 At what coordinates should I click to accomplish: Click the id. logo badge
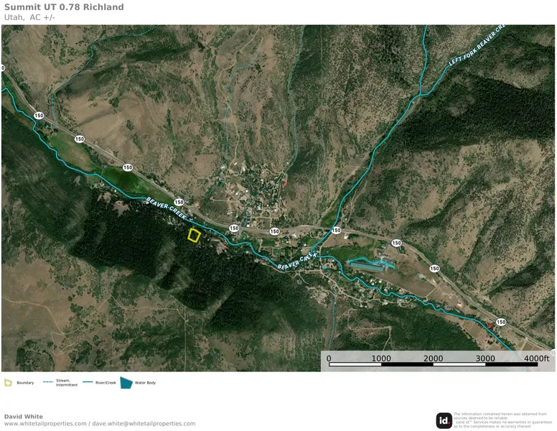444,420
